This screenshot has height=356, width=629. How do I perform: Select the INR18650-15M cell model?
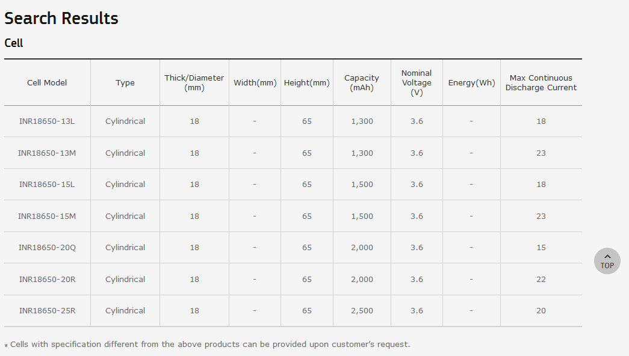point(47,216)
